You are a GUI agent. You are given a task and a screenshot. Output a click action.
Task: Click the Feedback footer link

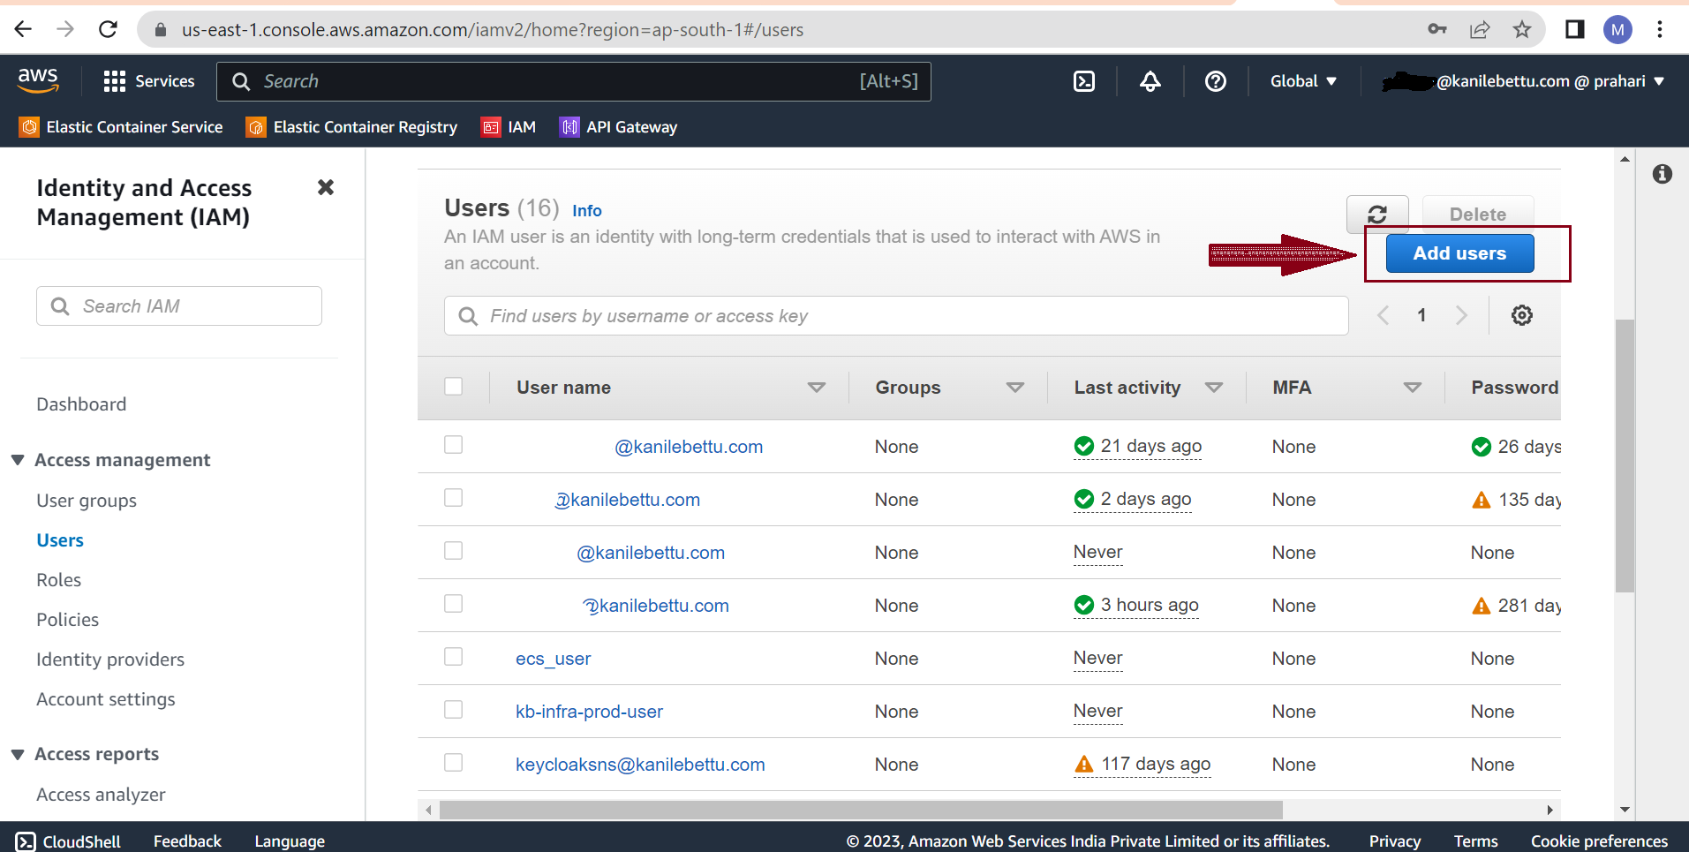click(x=187, y=841)
